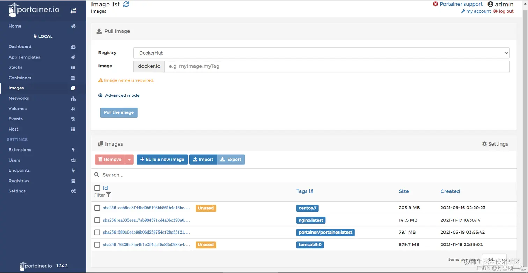The width and height of the screenshot is (528, 273).
Task: Click the Images clone icon in sidebar
Action: click(73, 88)
